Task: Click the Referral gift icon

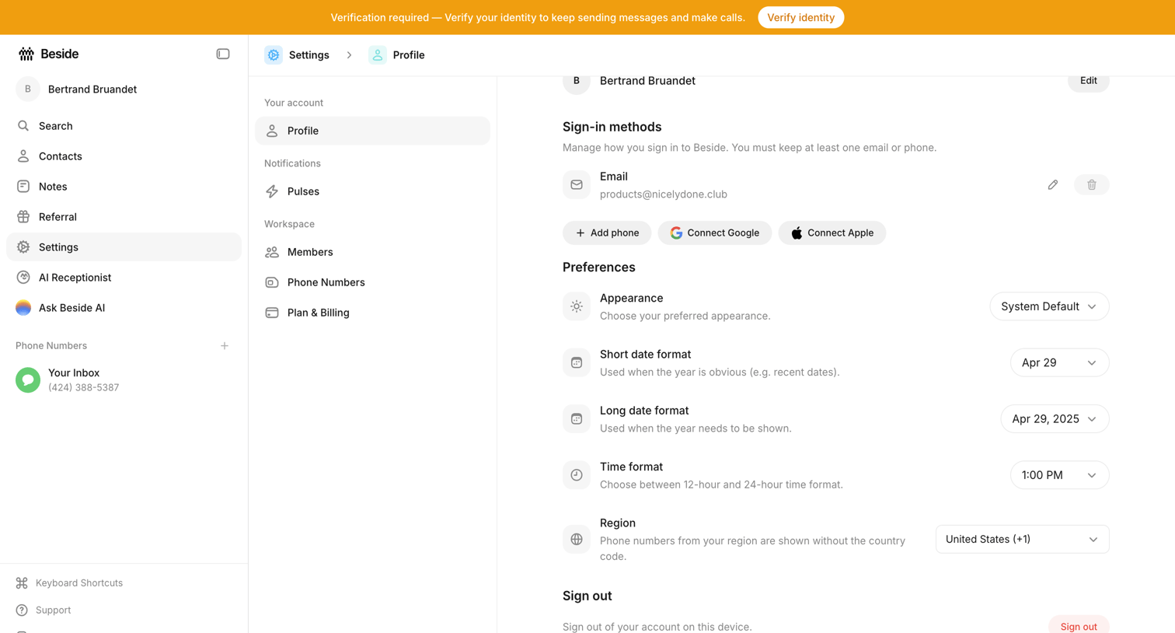Action: pyautogui.click(x=23, y=217)
